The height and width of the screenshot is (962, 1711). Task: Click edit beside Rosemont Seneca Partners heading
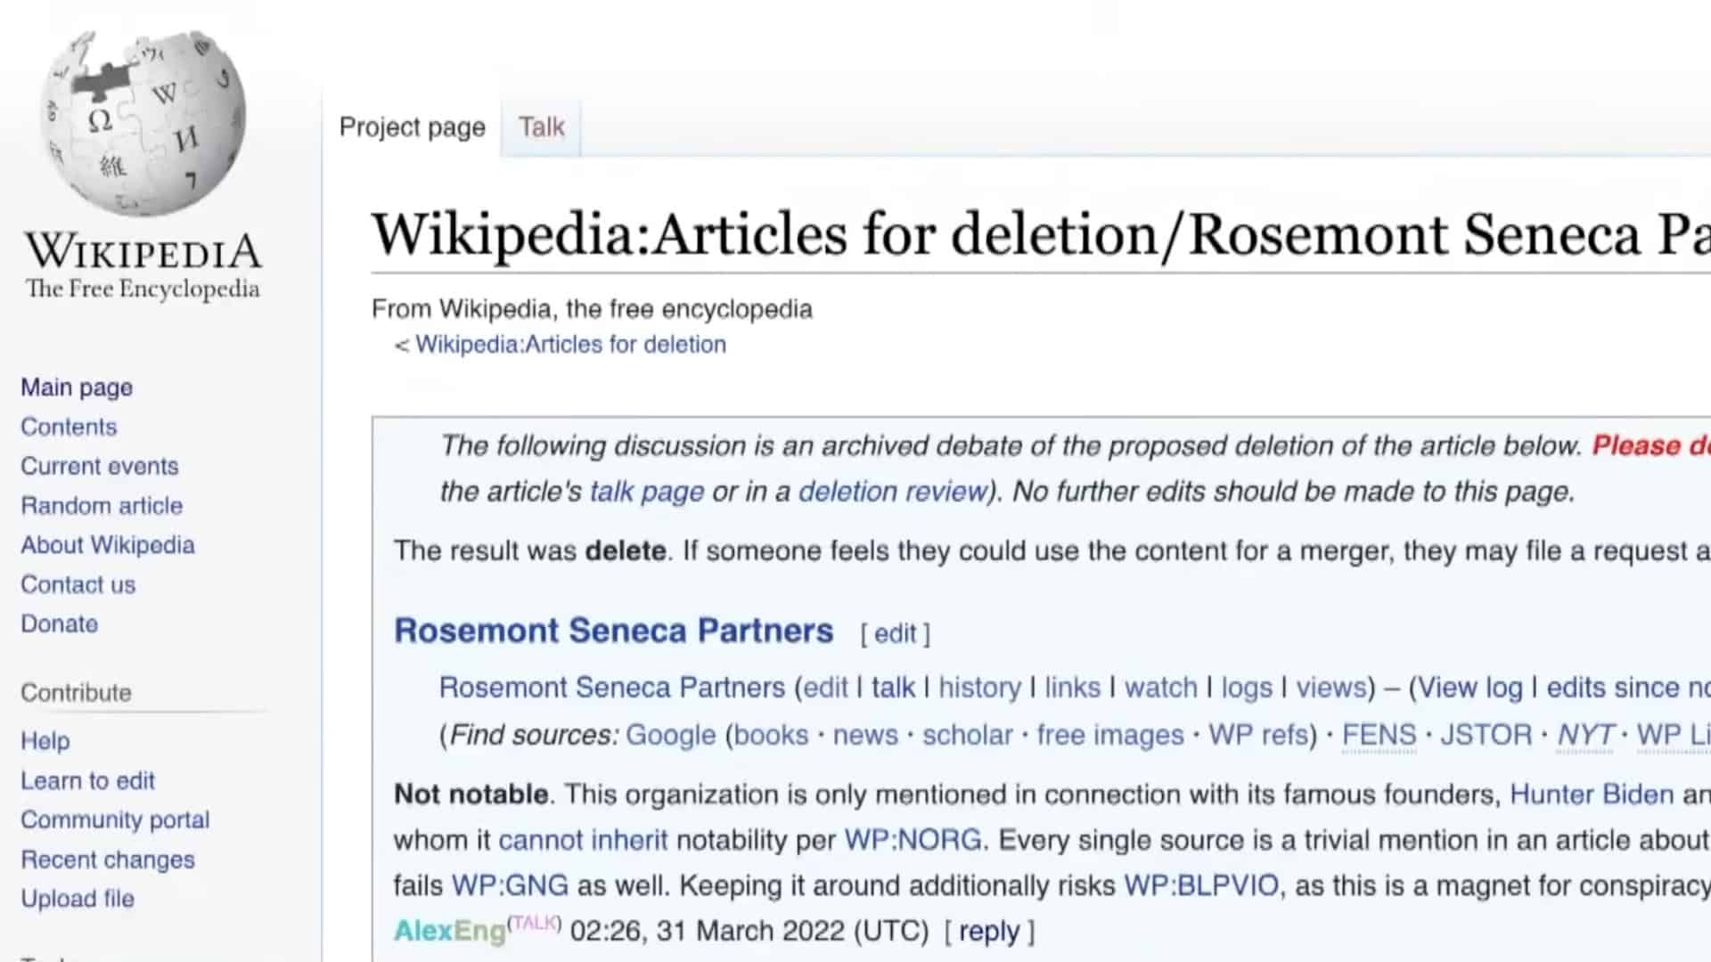tap(895, 633)
